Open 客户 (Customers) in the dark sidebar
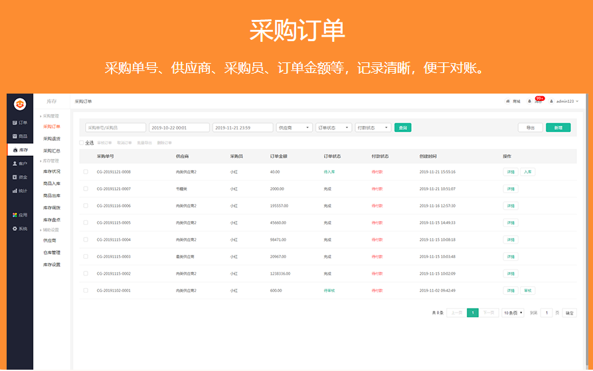Screen dimensions: 593x371 point(20,163)
